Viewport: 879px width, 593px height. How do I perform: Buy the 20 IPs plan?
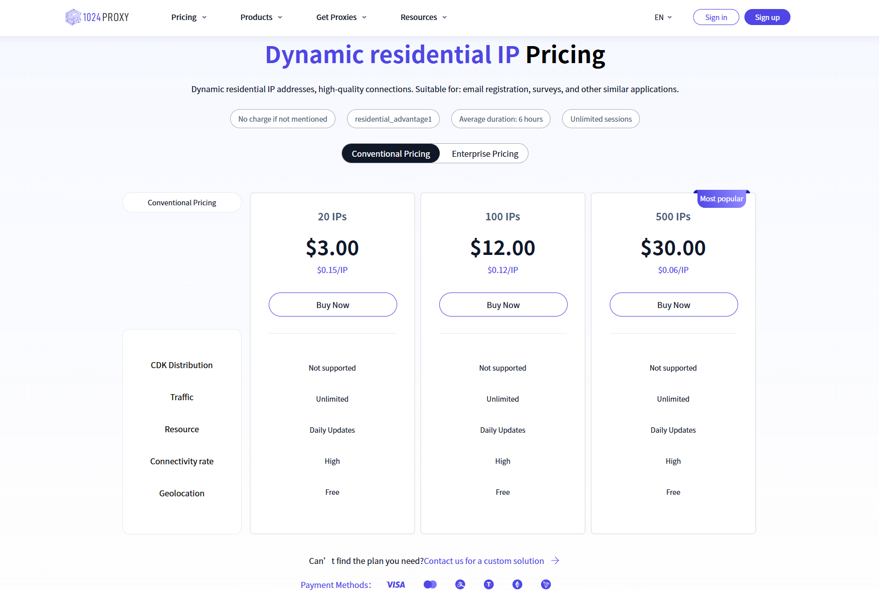[332, 305]
